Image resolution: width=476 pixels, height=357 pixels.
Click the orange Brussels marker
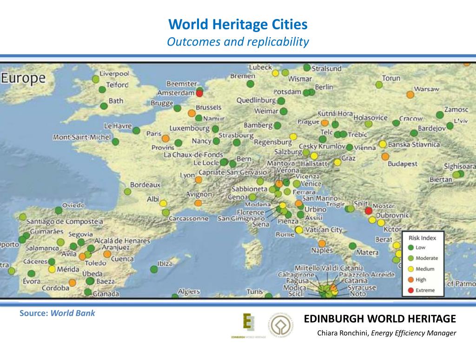click(192, 113)
